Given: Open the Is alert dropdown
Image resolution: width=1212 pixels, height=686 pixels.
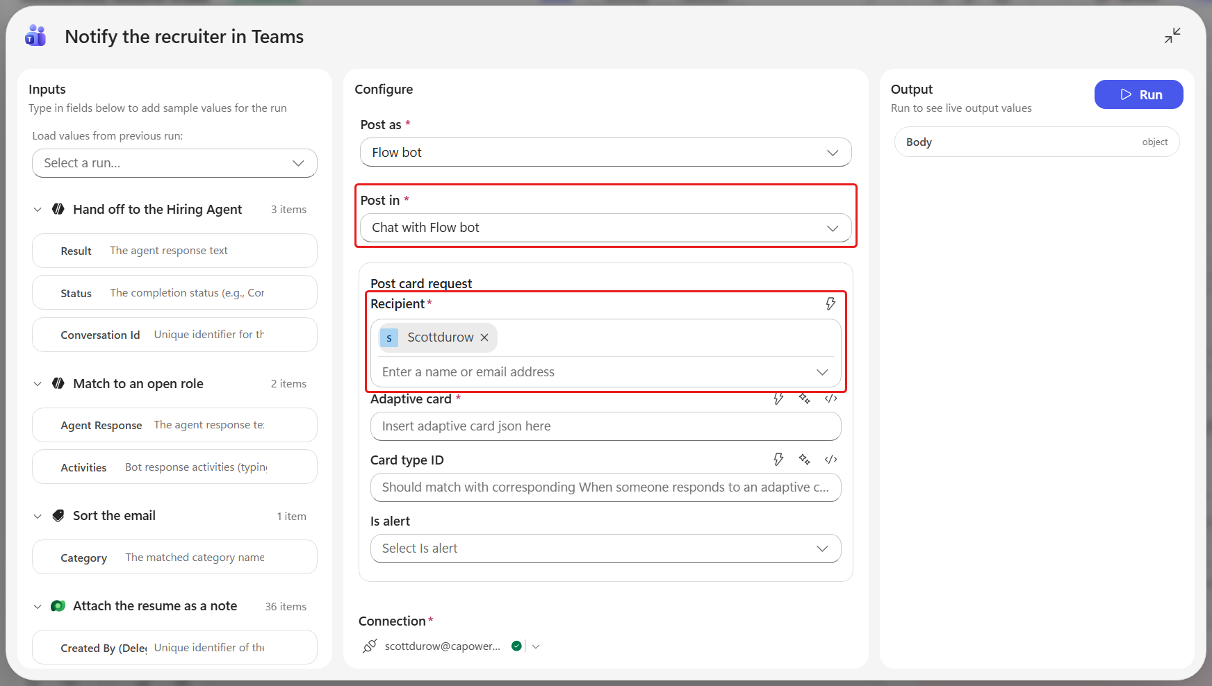Looking at the screenshot, I should click(605, 549).
